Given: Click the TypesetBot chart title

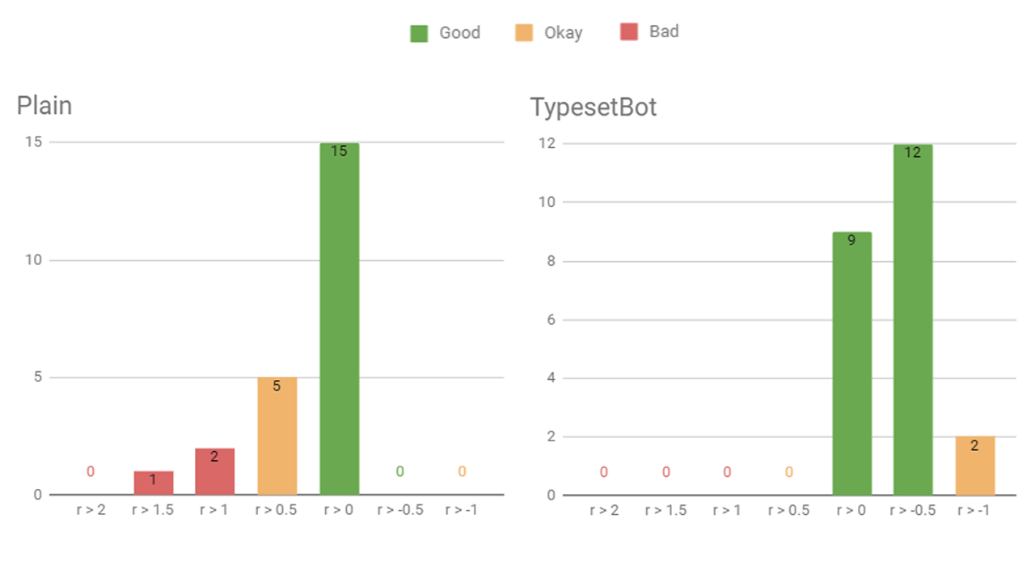Looking at the screenshot, I should click(594, 108).
